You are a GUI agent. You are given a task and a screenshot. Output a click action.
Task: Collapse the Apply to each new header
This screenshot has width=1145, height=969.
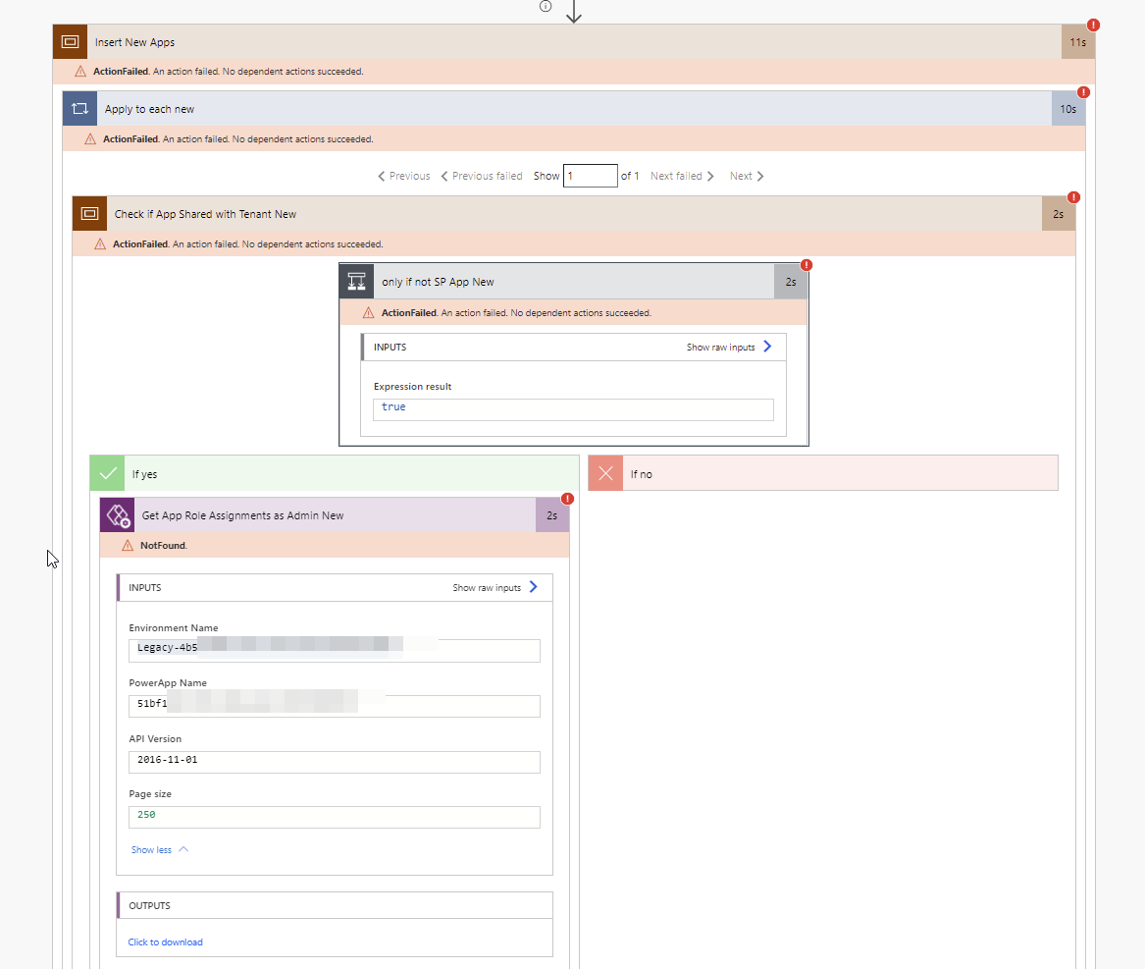pyautogui.click(x=574, y=109)
